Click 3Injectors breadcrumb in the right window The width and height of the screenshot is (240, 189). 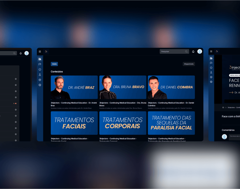pyautogui.click(x=233, y=107)
